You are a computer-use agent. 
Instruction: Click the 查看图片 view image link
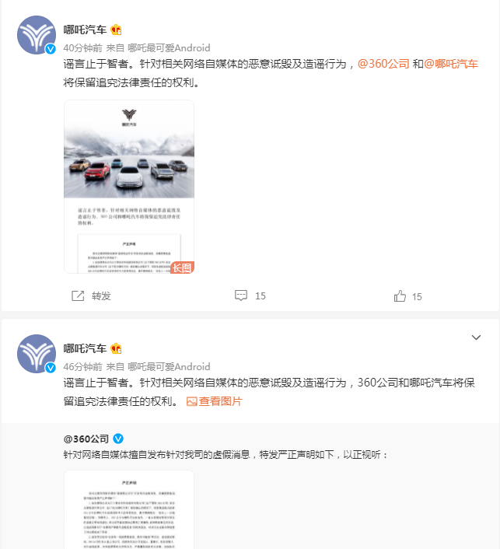coord(220,401)
